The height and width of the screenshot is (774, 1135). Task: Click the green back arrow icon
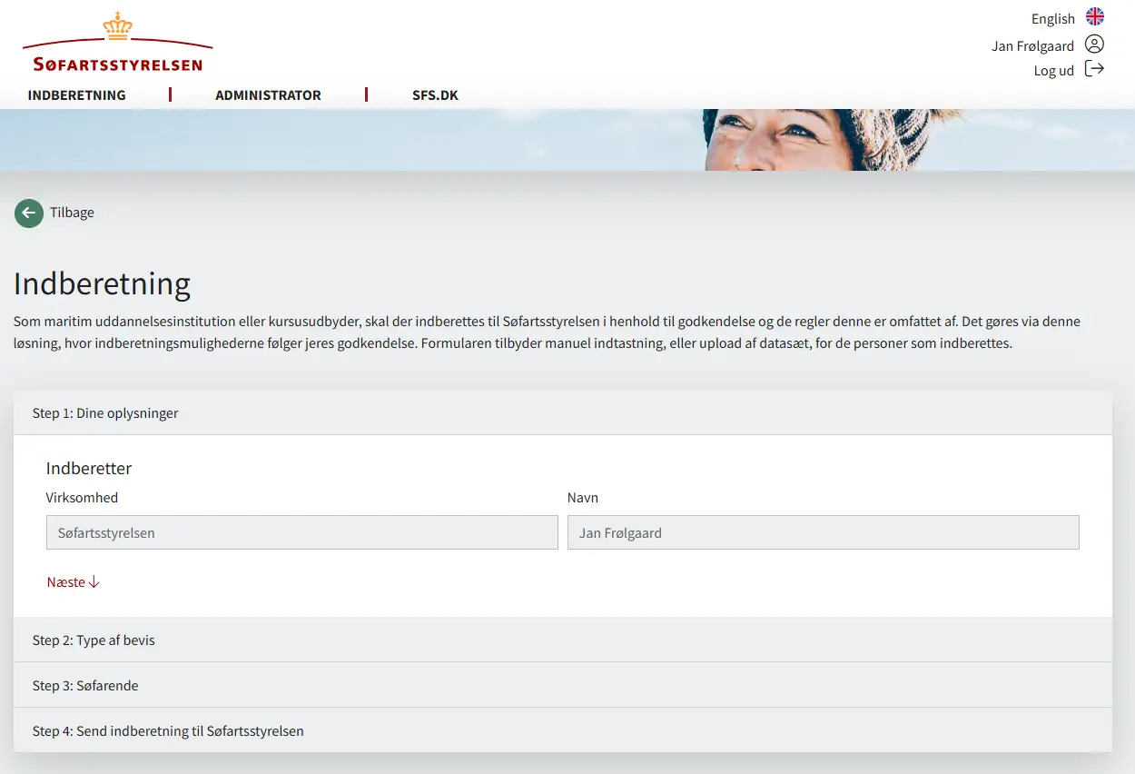(x=29, y=213)
